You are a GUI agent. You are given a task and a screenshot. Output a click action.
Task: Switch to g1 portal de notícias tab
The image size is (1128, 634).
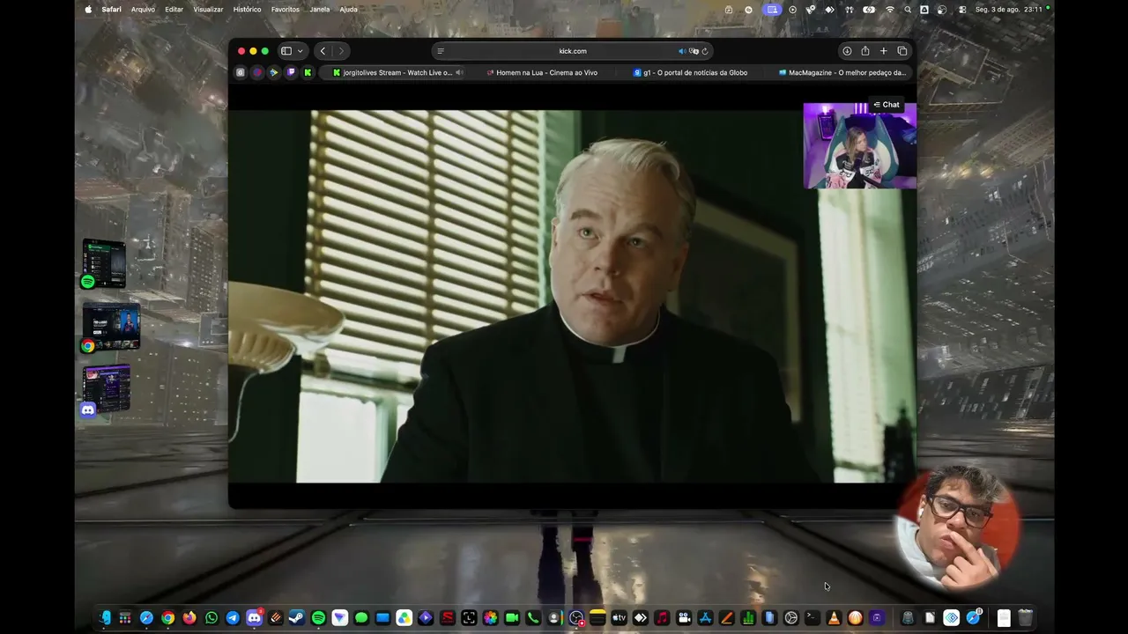pyautogui.click(x=691, y=73)
